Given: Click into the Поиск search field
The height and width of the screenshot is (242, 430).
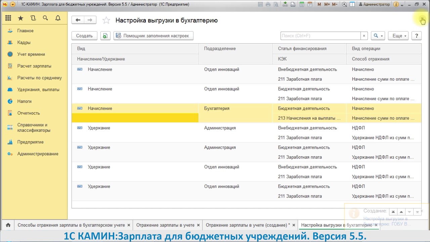Looking at the screenshot, I should click(x=320, y=36).
